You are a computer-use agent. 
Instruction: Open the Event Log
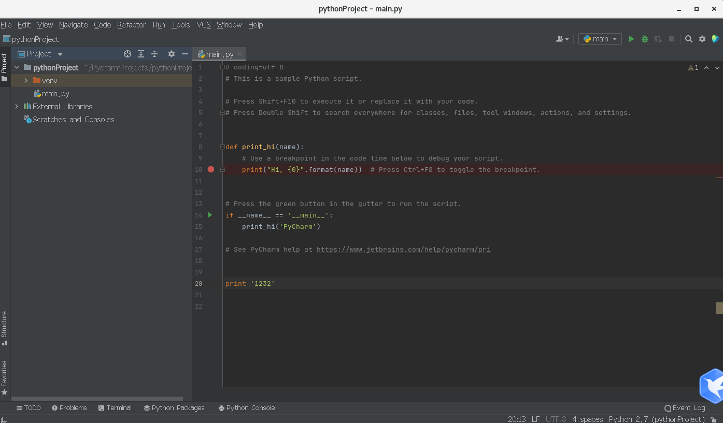tap(685, 408)
